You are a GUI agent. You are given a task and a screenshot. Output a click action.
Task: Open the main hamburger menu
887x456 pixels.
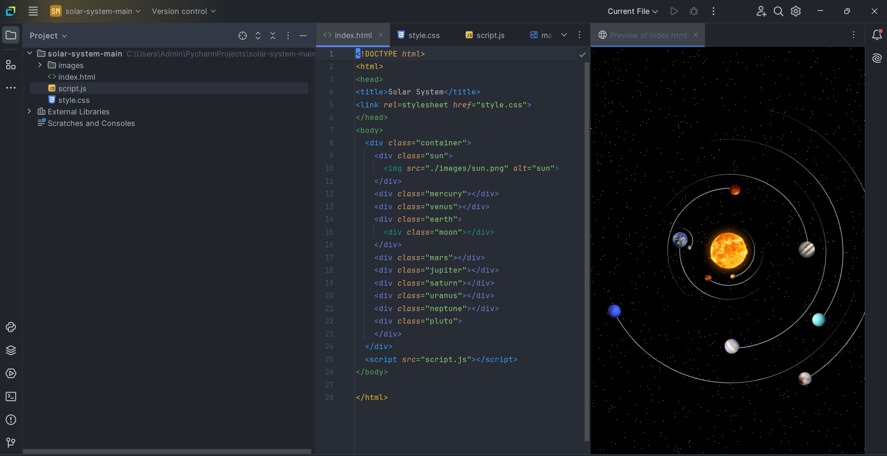pos(33,11)
